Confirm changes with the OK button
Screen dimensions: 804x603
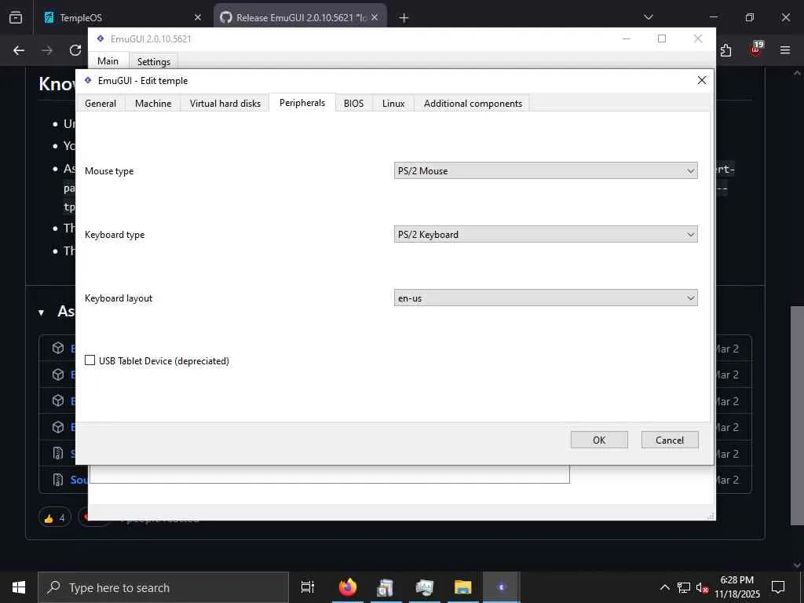(x=599, y=440)
